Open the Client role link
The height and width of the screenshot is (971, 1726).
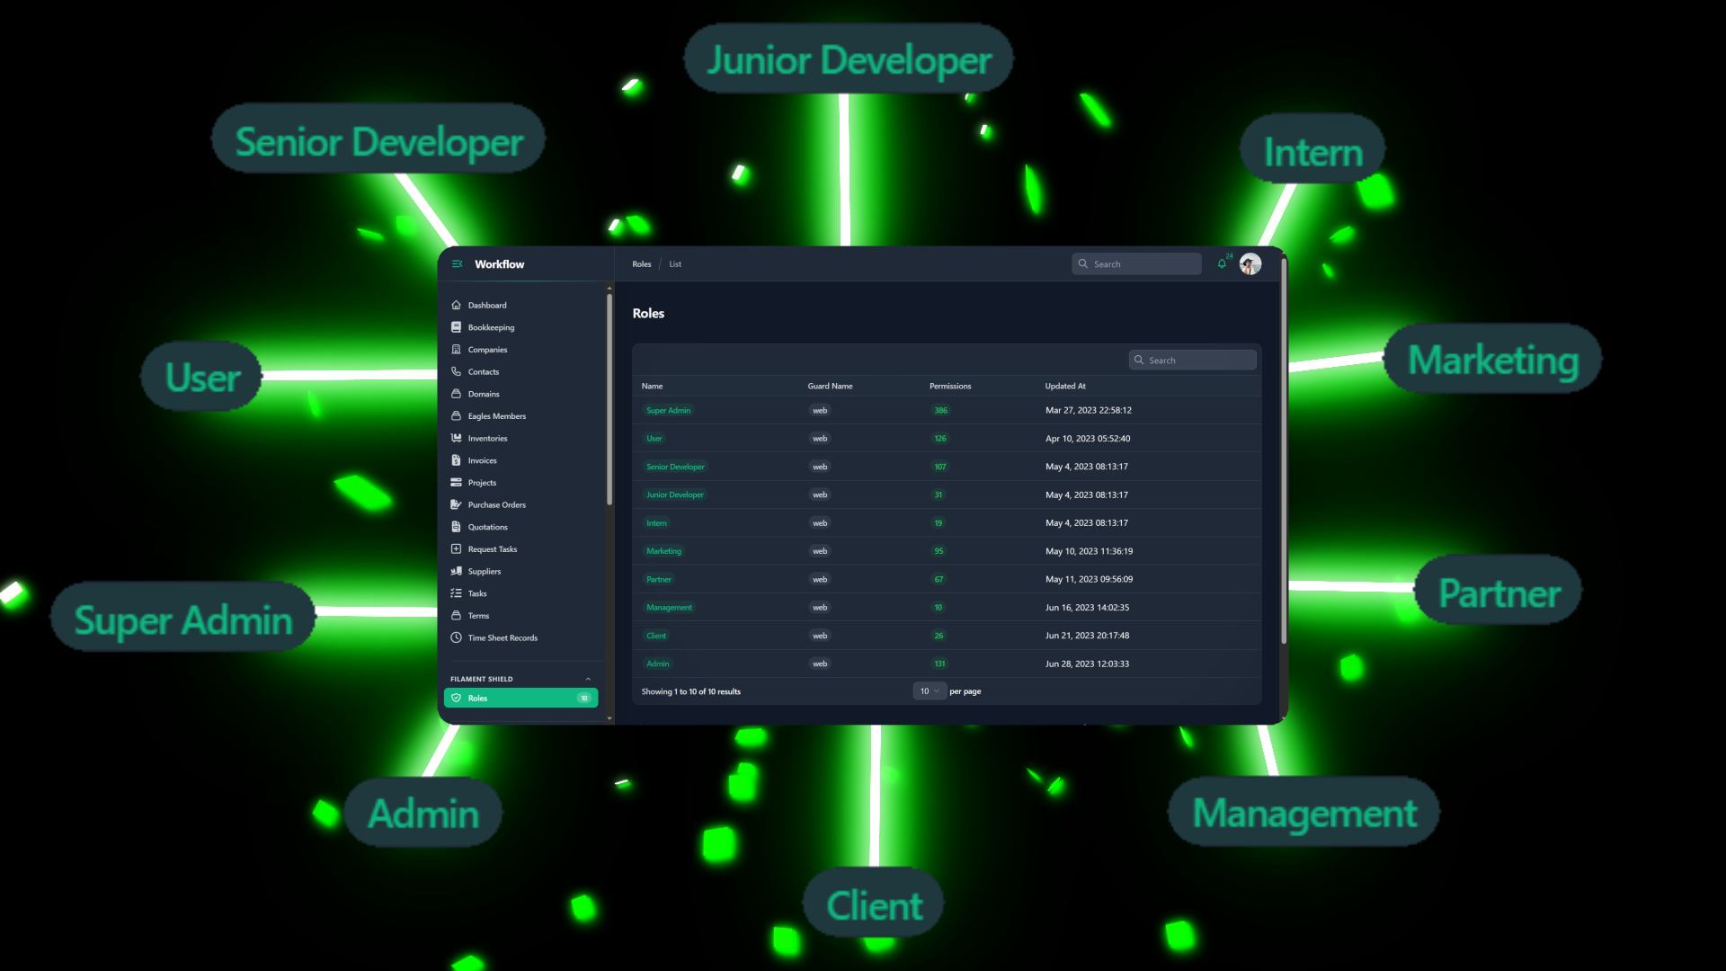(656, 636)
